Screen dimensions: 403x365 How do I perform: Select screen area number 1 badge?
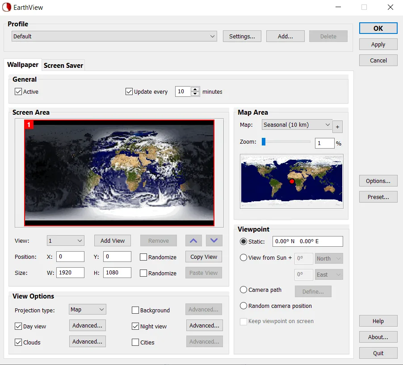point(29,125)
